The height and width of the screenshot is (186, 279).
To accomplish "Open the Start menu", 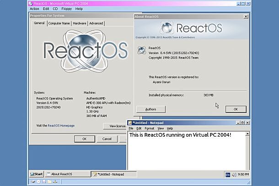I will (37, 174).
